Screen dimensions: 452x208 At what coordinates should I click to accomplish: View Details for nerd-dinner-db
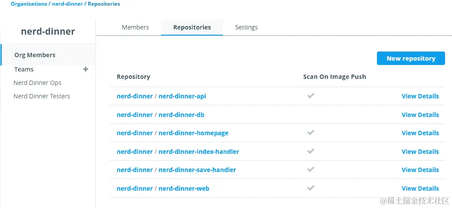[x=420, y=115]
